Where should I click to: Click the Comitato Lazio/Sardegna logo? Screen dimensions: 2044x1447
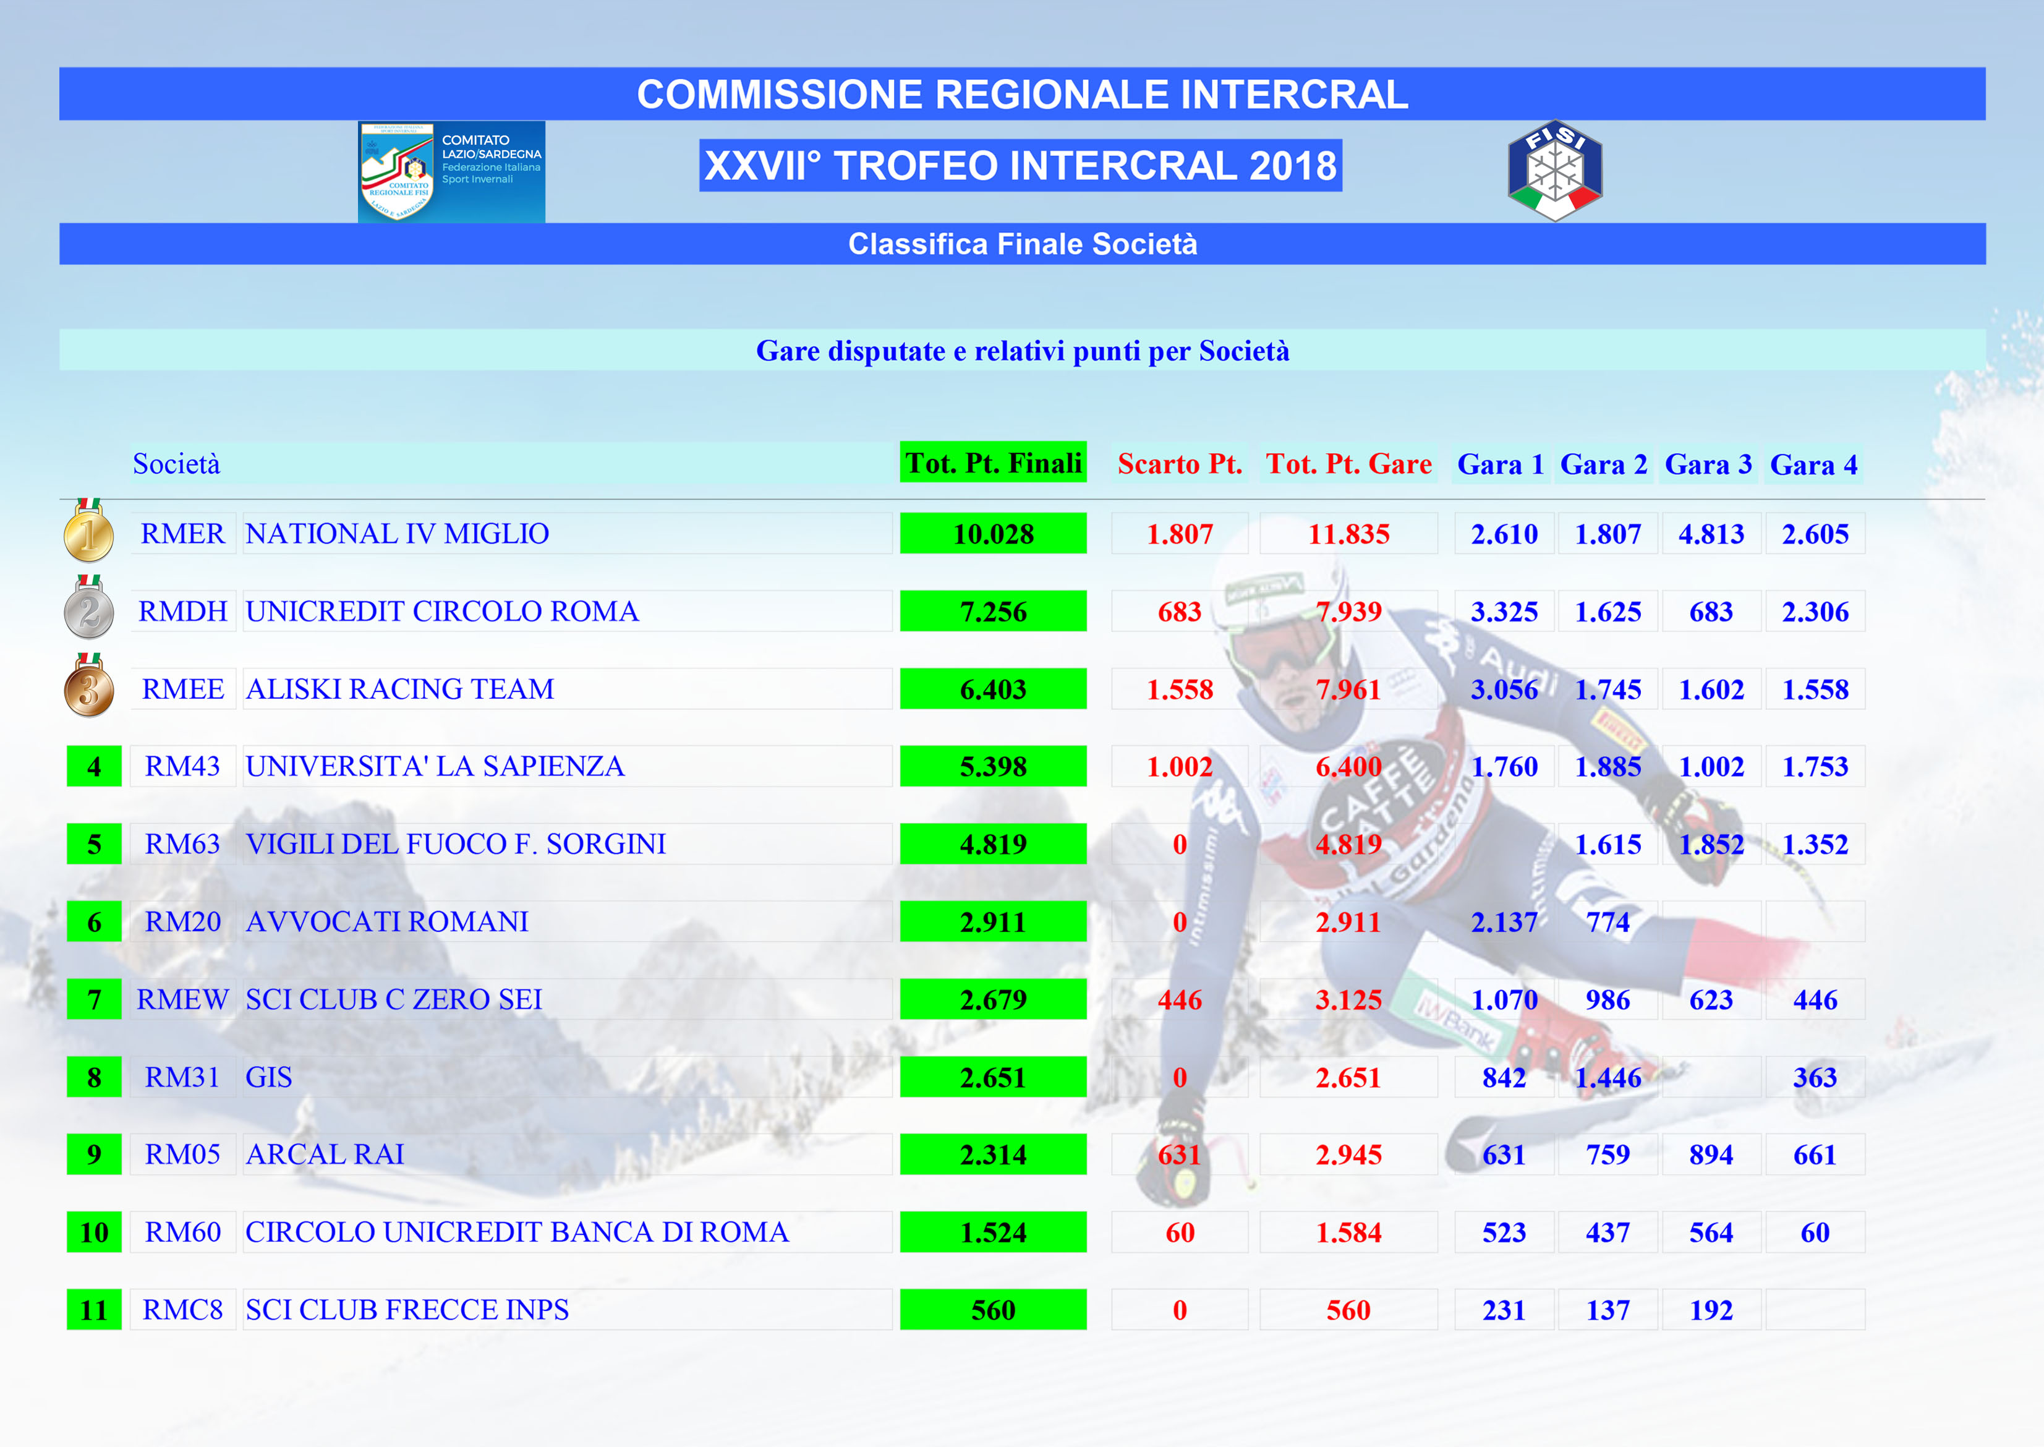[x=451, y=172]
